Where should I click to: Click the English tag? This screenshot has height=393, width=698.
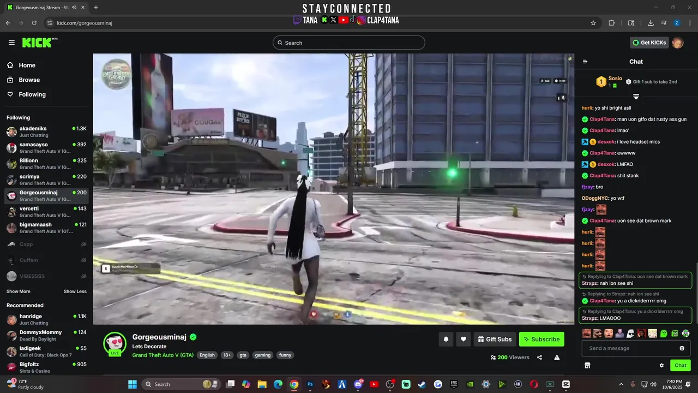tap(207, 355)
